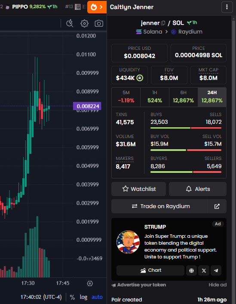Select the 1H timeframe tab
236x304 pixels.
click(x=155, y=97)
